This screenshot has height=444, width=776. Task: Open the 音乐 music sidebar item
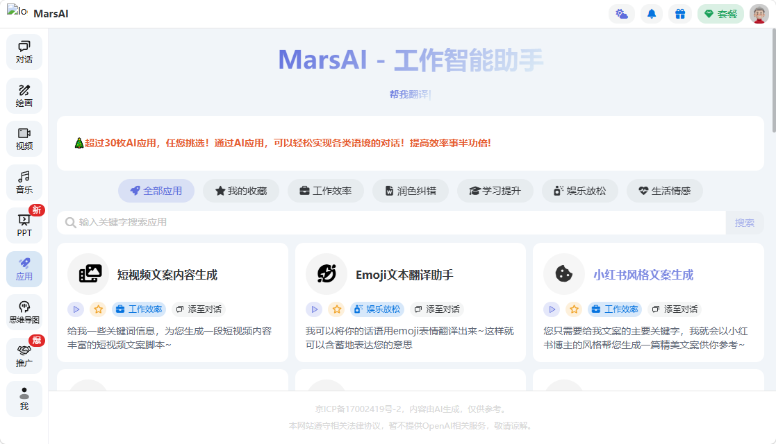pyautogui.click(x=24, y=182)
